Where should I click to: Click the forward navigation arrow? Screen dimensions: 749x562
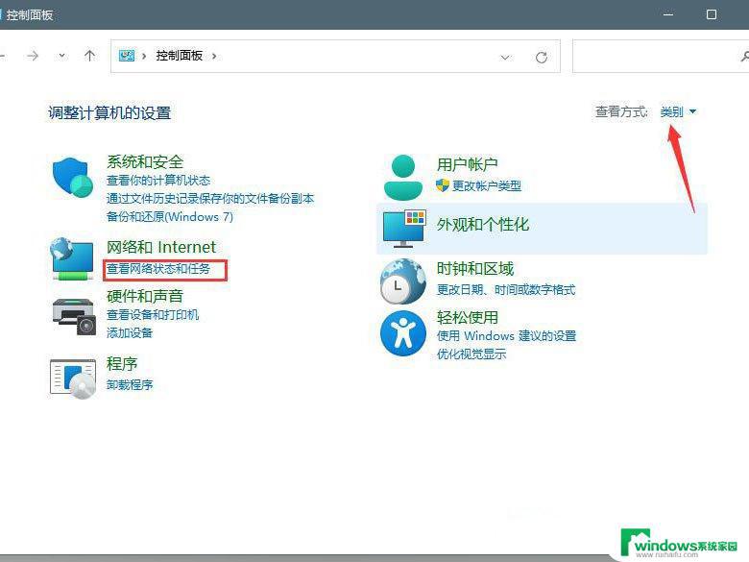tap(33, 56)
